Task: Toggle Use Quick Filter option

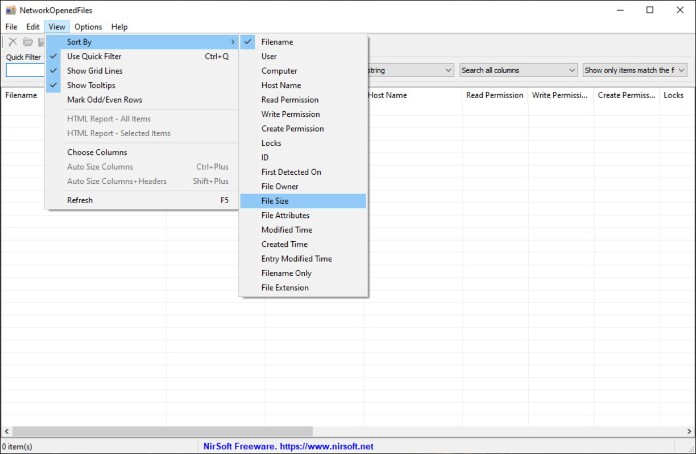Action: click(x=142, y=56)
